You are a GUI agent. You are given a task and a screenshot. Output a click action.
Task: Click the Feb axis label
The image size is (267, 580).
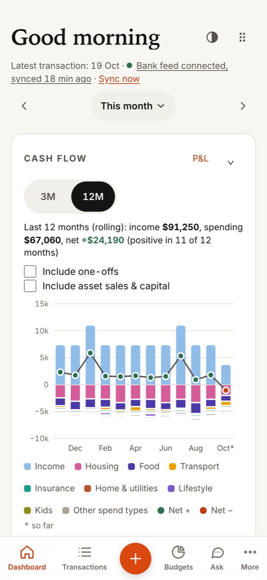[105, 448]
